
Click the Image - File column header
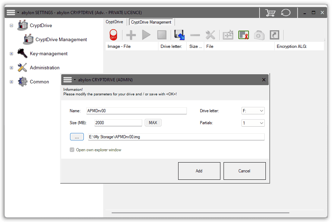click(x=132, y=46)
